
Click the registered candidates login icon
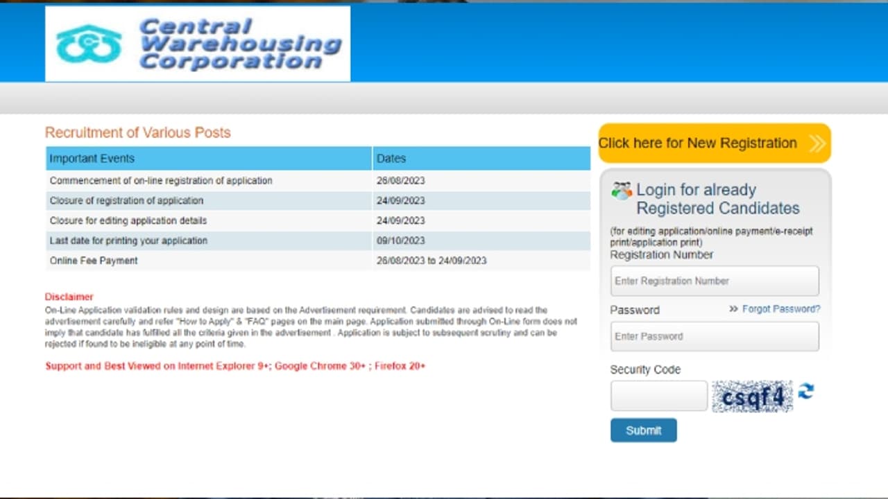(621, 191)
